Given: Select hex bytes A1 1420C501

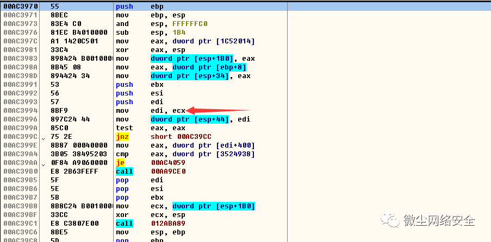Looking at the screenshot, I should click(x=74, y=41).
